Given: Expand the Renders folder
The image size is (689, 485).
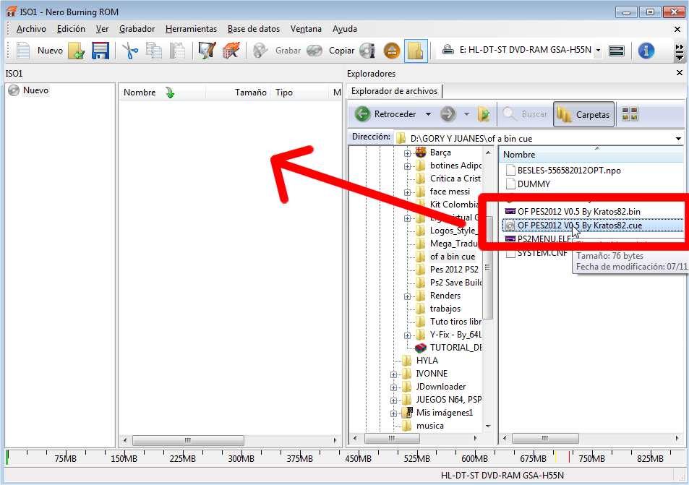Looking at the screenshot, I should [407, 296].
